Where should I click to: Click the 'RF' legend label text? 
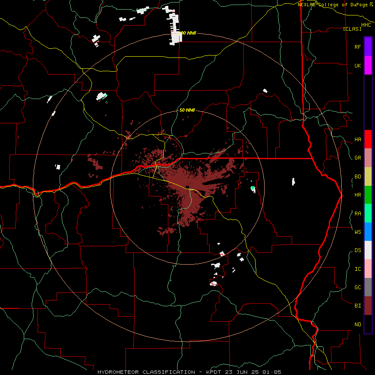point(357,47)
